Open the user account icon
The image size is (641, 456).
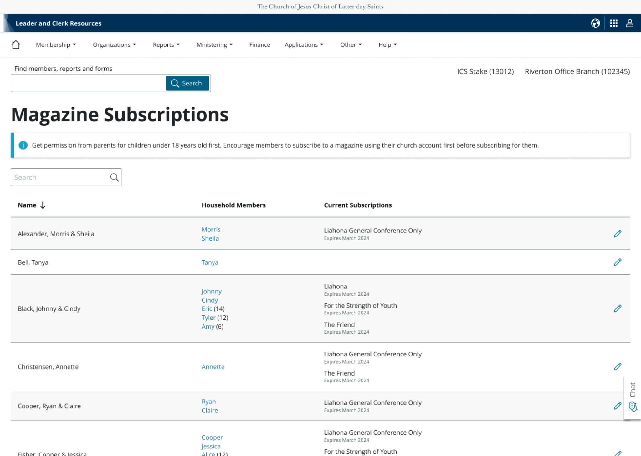pyautogui.click(x=630, y=23)
